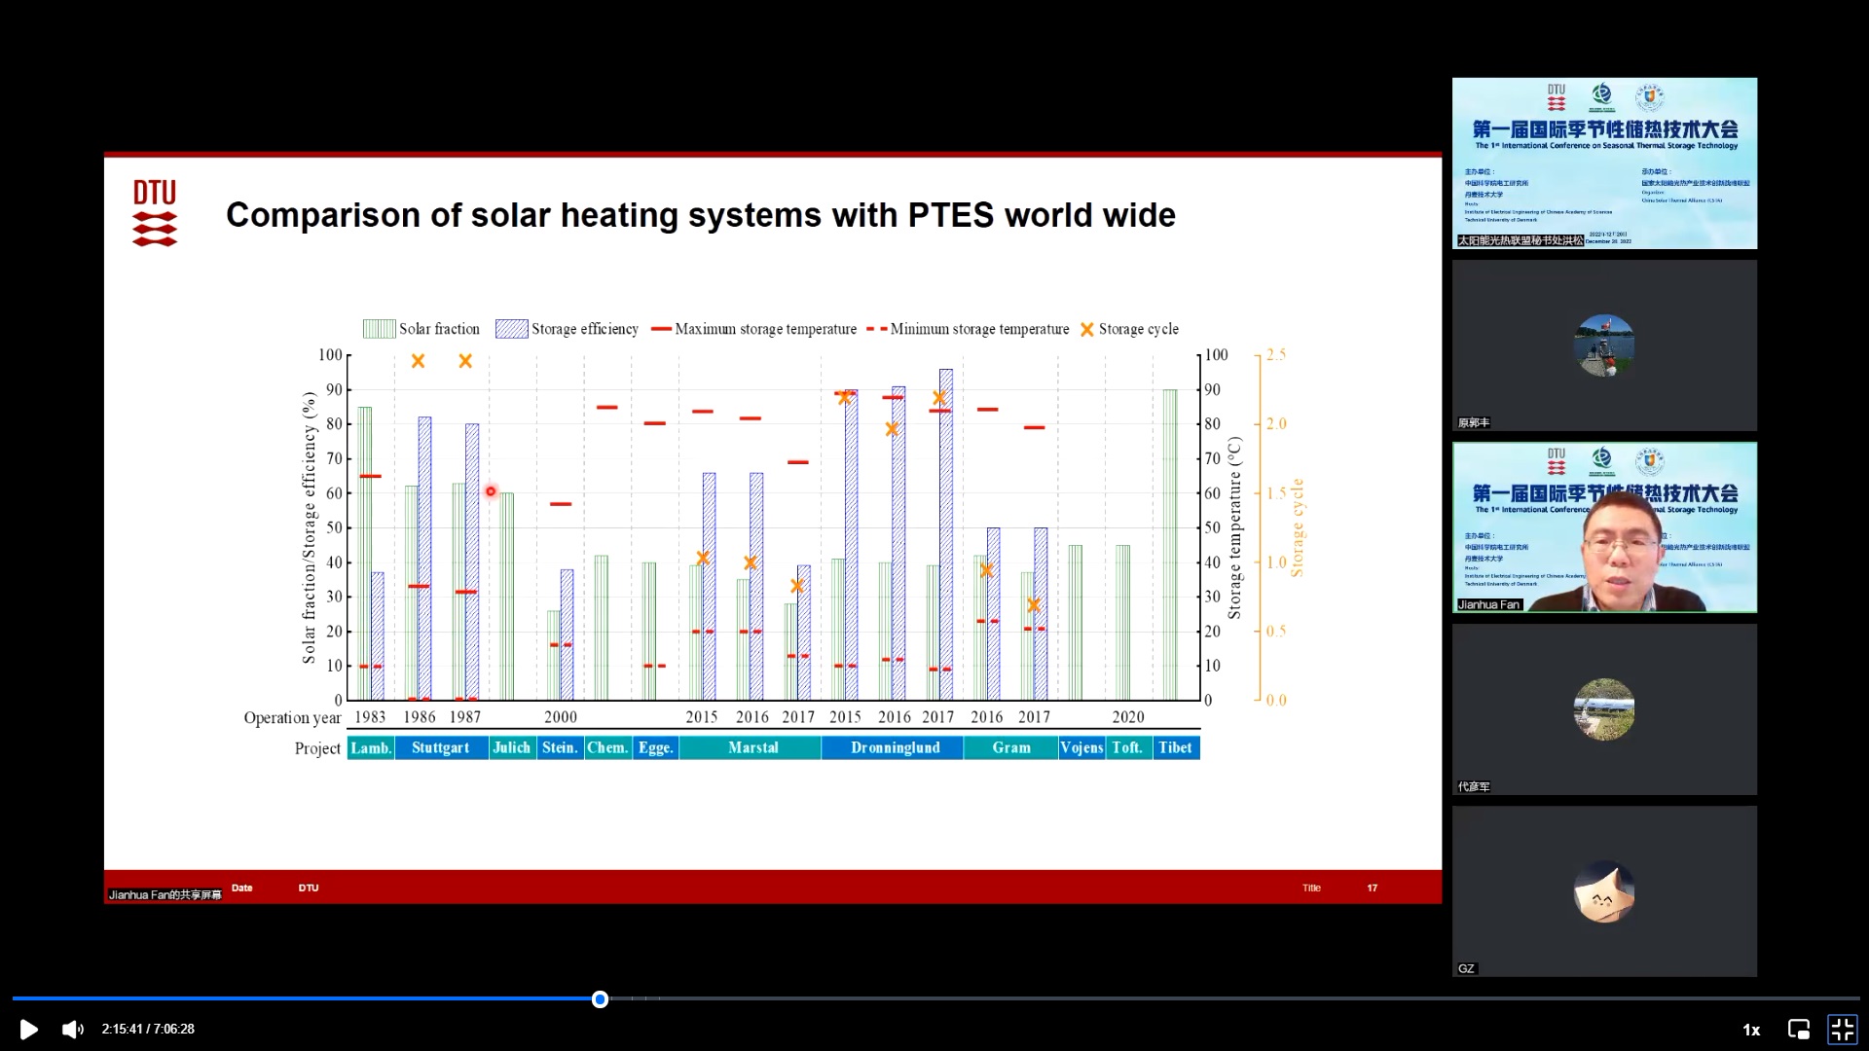Click the Tibet project label
Screen dimensions: 1869x1051
tap(1175, 748)
